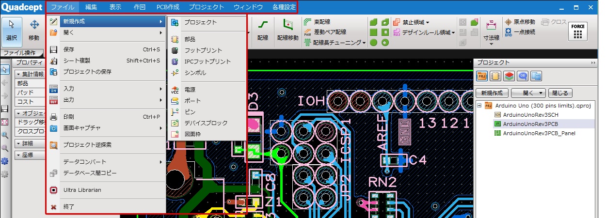This screenshot has width=606, height=218.
Task: Expand the 入力 import submenu
Action: [x=107, y=89]
